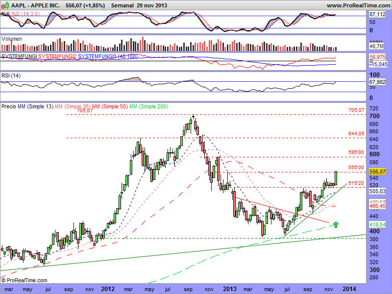392x294 pixels.
Task: Click the "29 nov 2013" date in the header
Action: (x=152, y=5)
